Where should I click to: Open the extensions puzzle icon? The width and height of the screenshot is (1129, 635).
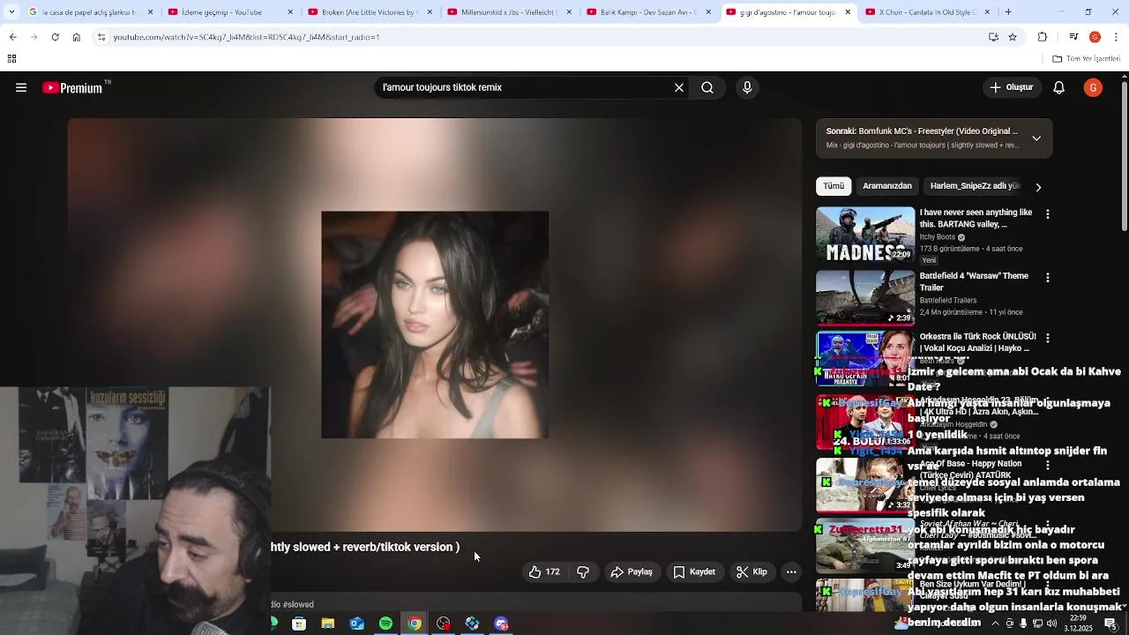point(1043,37)
